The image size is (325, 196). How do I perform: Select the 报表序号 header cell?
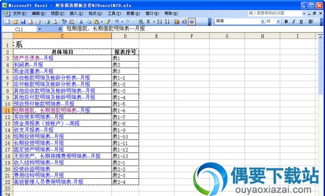point(125,52)
